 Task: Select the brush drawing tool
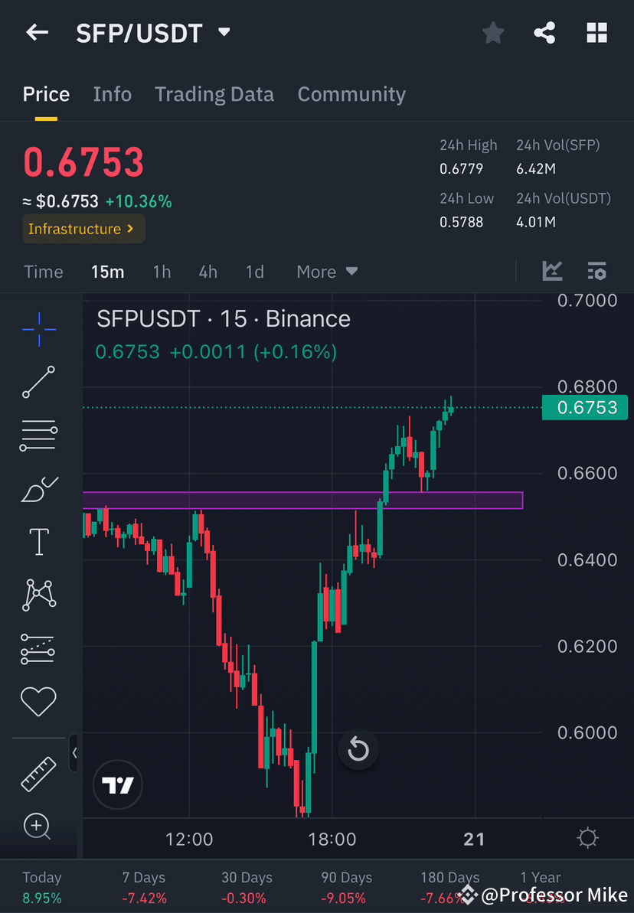[38, 488]
